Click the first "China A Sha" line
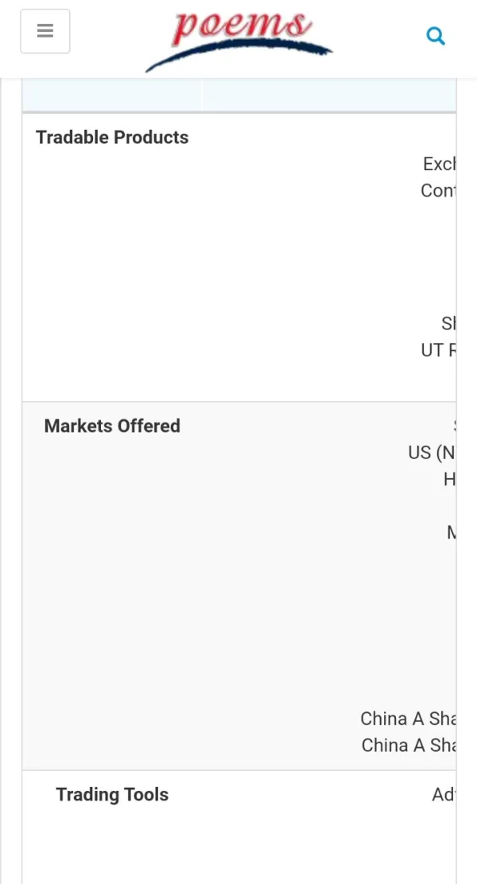 [408, 719]
